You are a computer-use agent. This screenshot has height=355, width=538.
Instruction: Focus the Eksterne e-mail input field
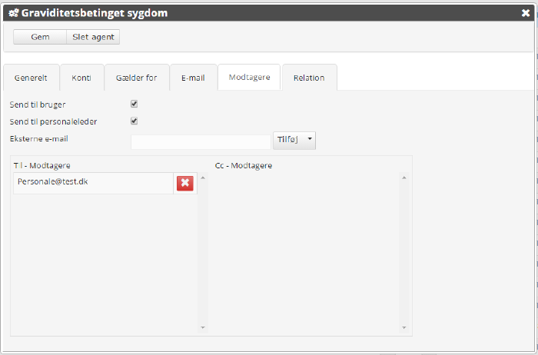point(201,141)
